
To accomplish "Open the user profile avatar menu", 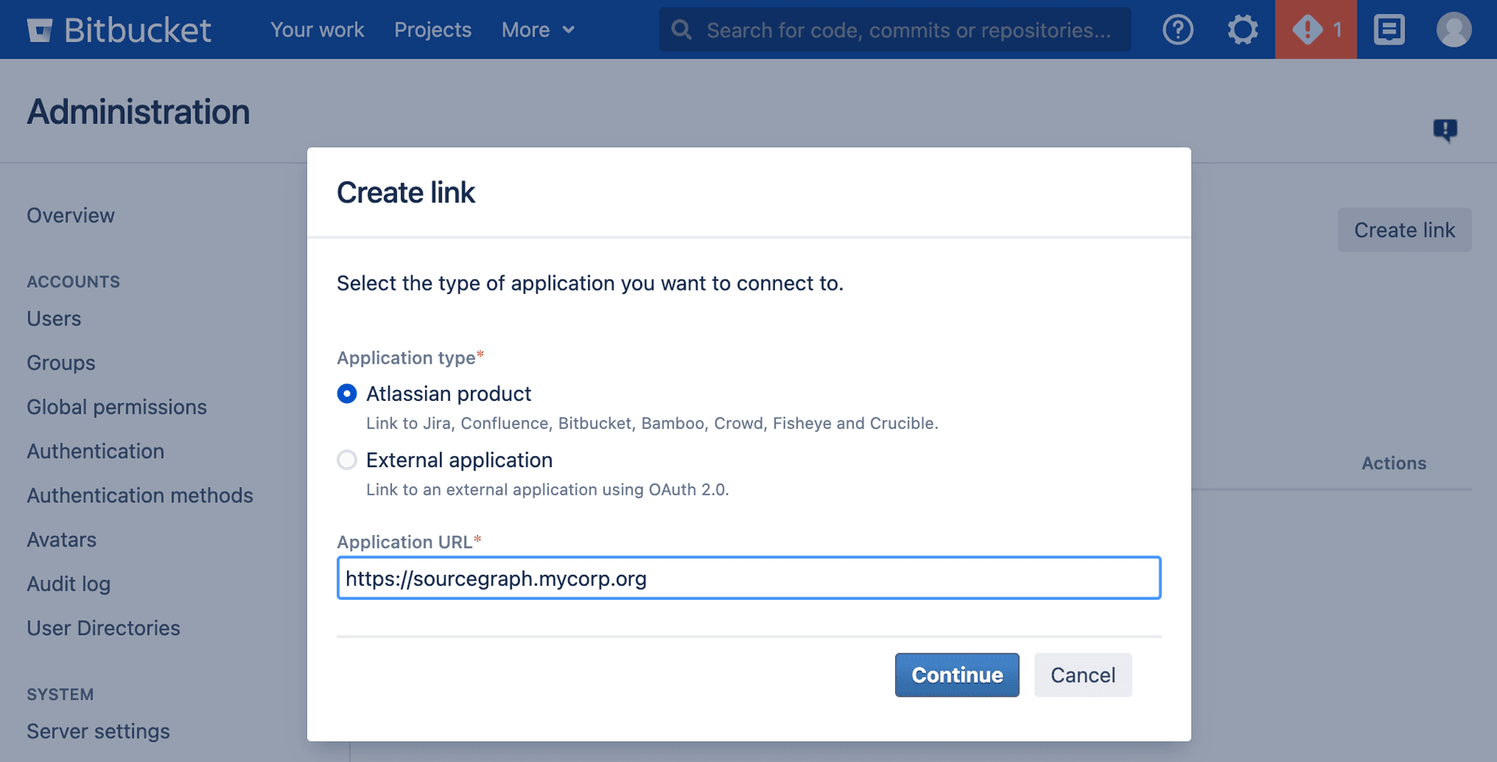I will (1453, 30).
